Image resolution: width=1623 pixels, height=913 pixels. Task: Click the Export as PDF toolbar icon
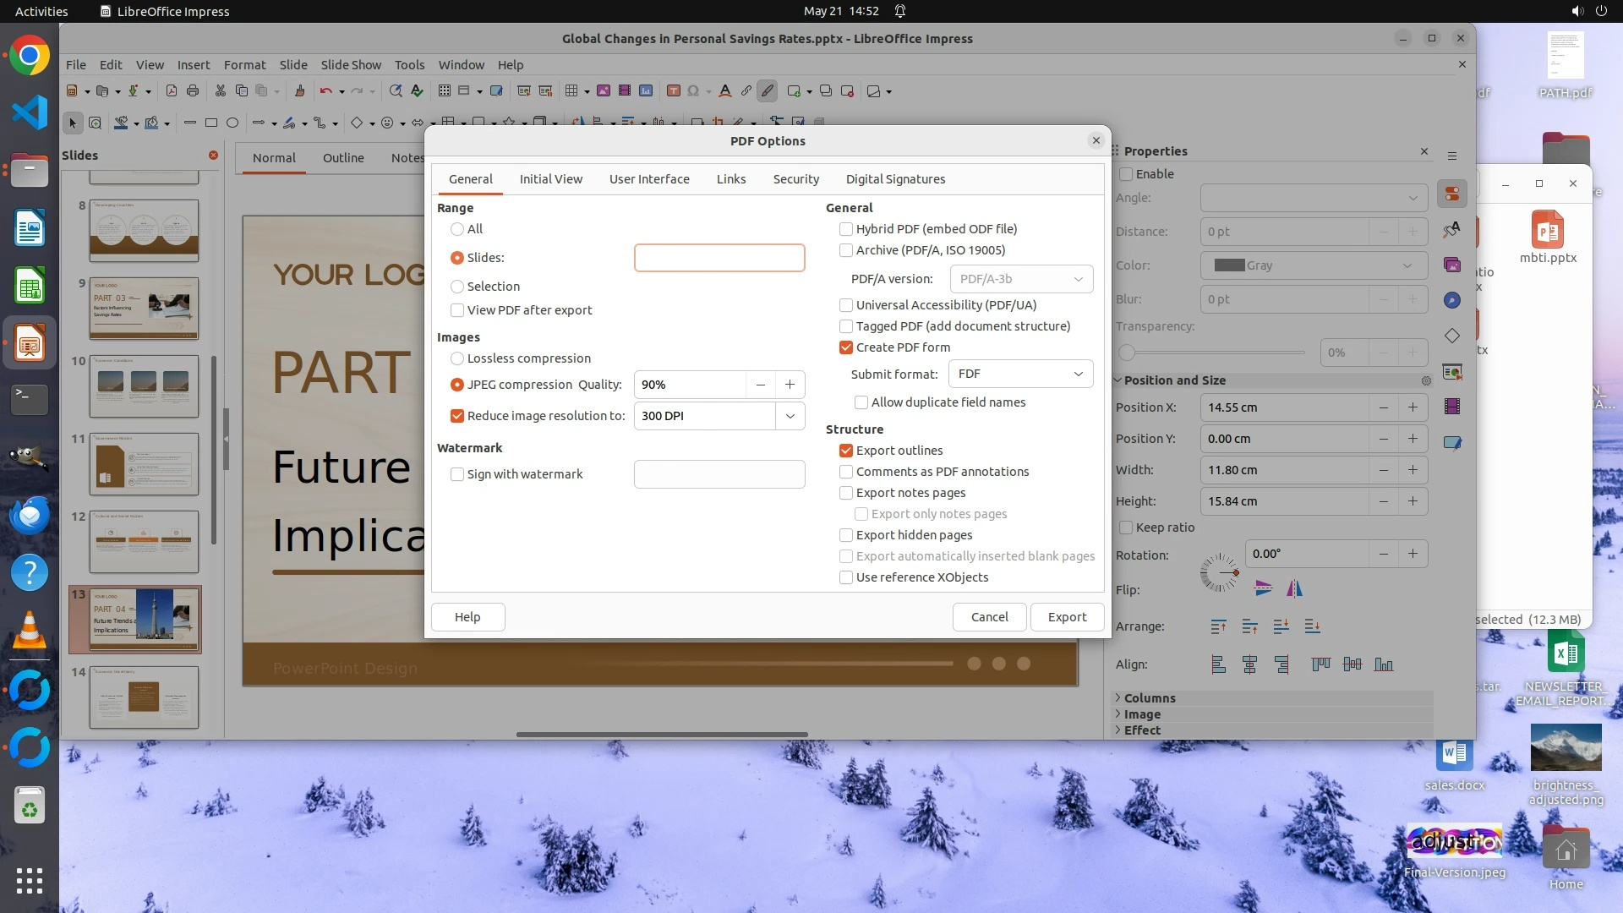click(x=172, y=91)
